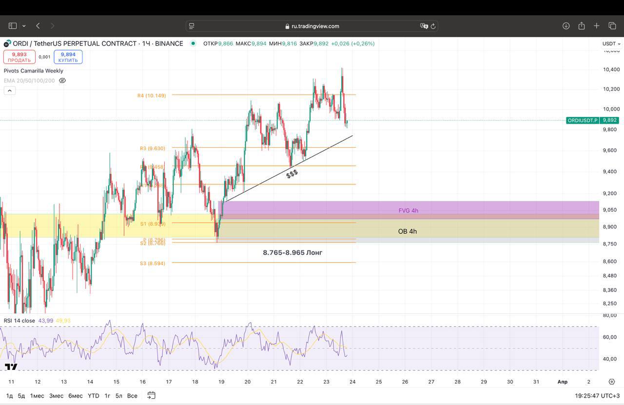Open the USDT currency dropdown

coord(611,43)
